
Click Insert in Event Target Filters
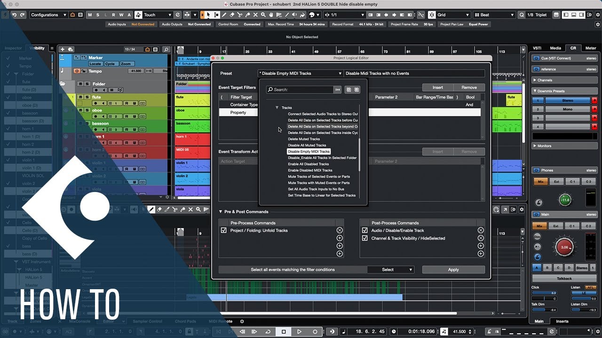click(x=438, y=87)
